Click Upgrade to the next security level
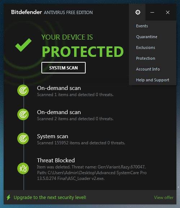The image size is (180, 208). point(50,198)
